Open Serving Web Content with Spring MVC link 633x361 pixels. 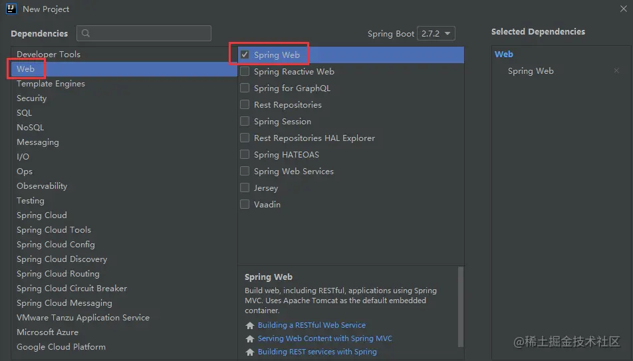[325, 338]
